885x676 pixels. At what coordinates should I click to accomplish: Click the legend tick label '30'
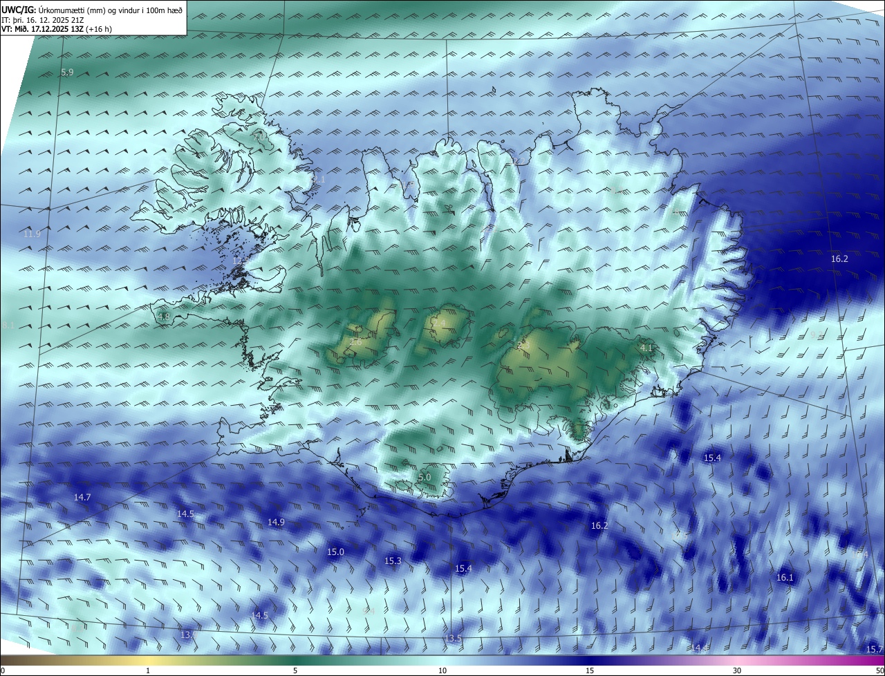tap(737, 670)
